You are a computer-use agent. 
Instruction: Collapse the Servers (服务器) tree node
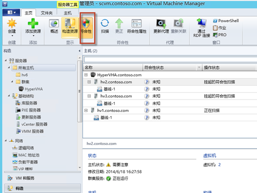pyautogui.click(x=6, y=61)
